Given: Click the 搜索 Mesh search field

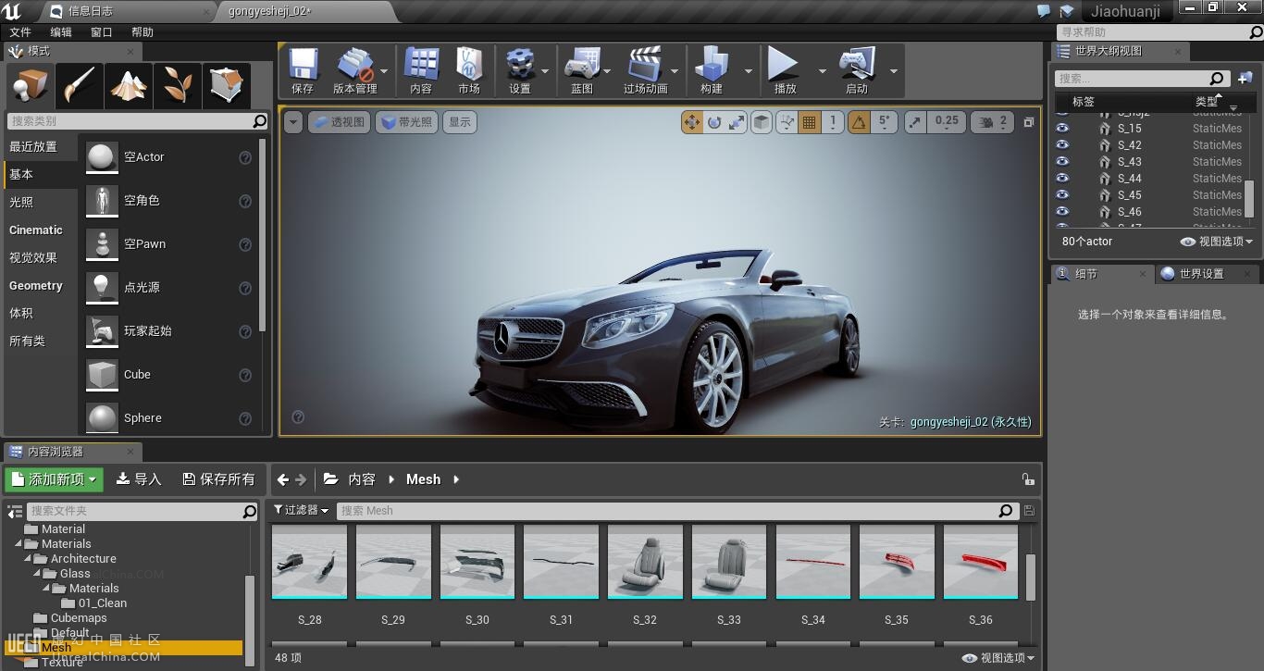Looking at the screenshot, I should point(677,510).
